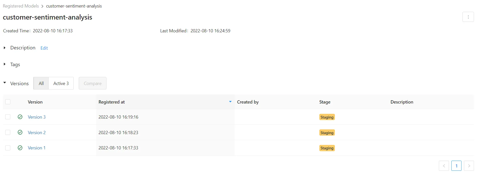Click the Created by column header
This screenshot has height=180, width=479.
(248, 102)
